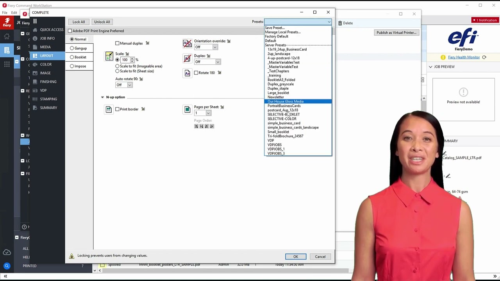Switch to the MEDIA tab
The height and width of the screenshot is (281, 500).
tap(45, 47)
